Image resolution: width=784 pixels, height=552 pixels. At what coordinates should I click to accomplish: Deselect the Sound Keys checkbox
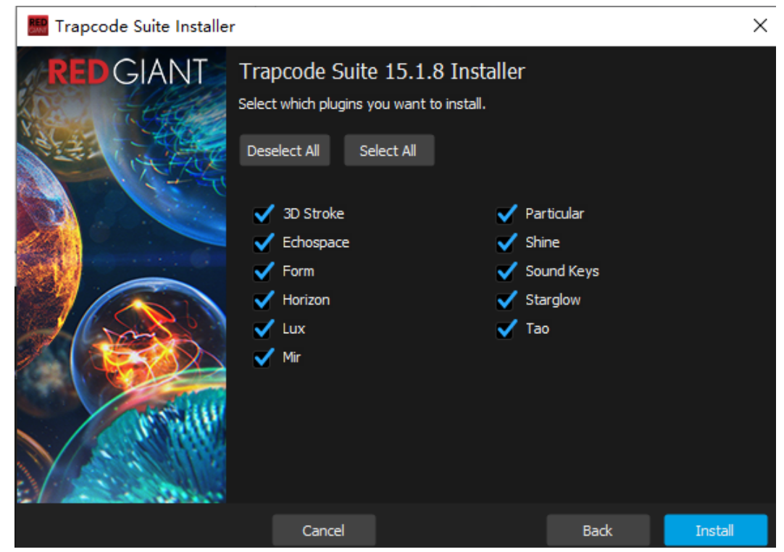(506, 272)
